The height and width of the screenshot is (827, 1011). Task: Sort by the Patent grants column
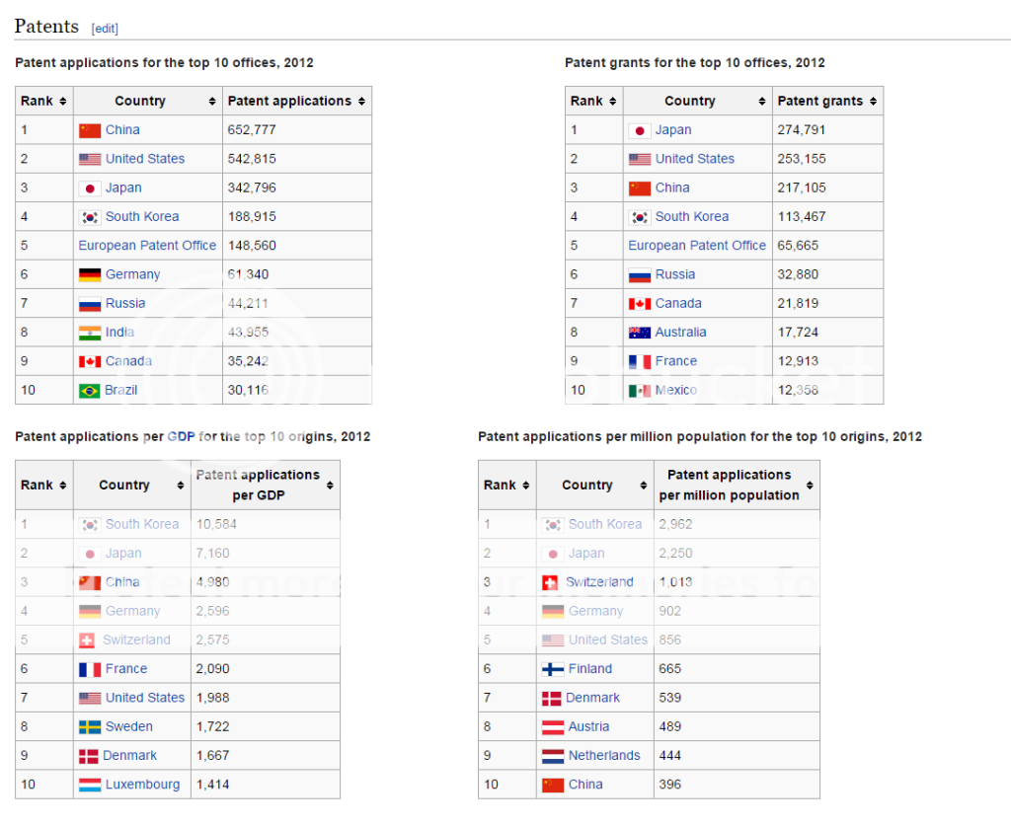coord(873,102)
